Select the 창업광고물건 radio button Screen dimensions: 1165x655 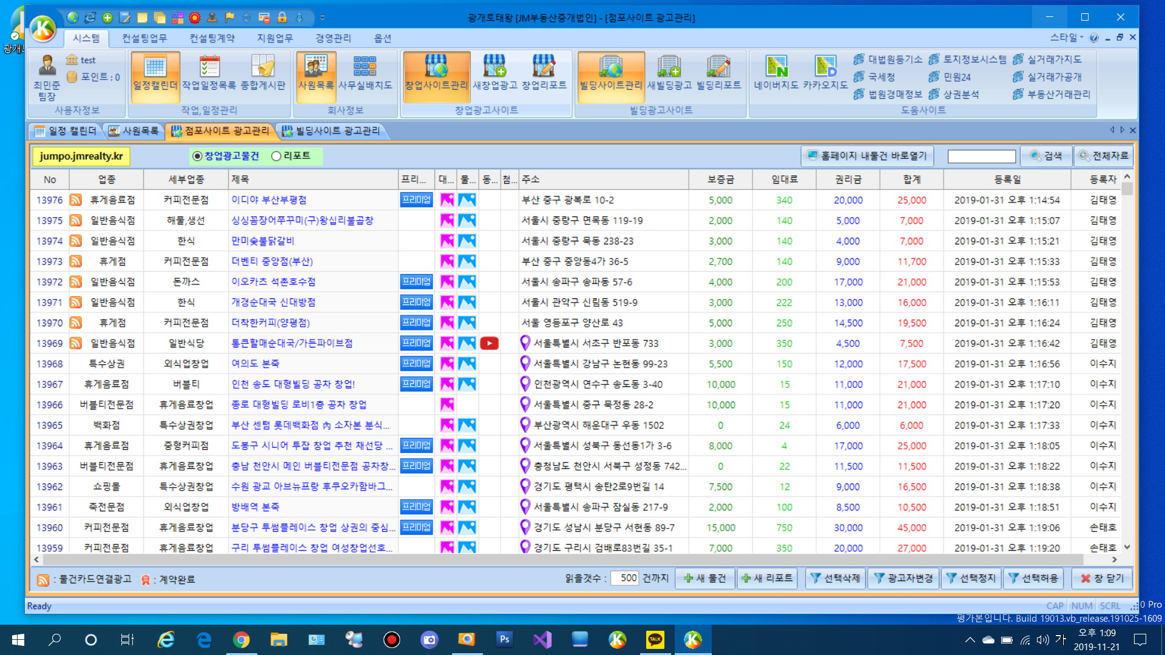coord(197,156)
